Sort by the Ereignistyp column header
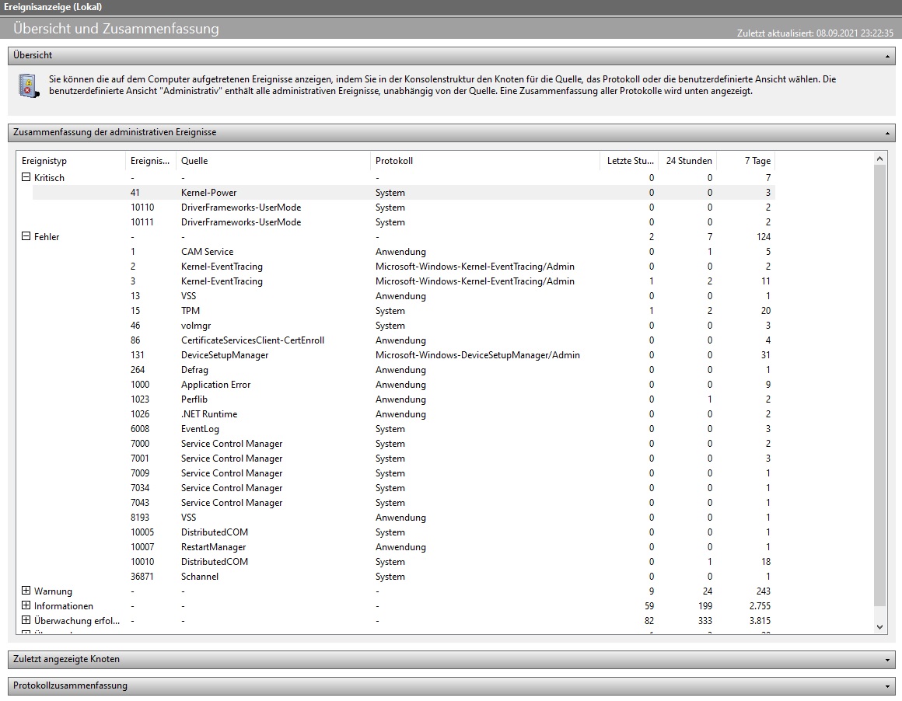This screenshot has height=701, width=902. 71,160
